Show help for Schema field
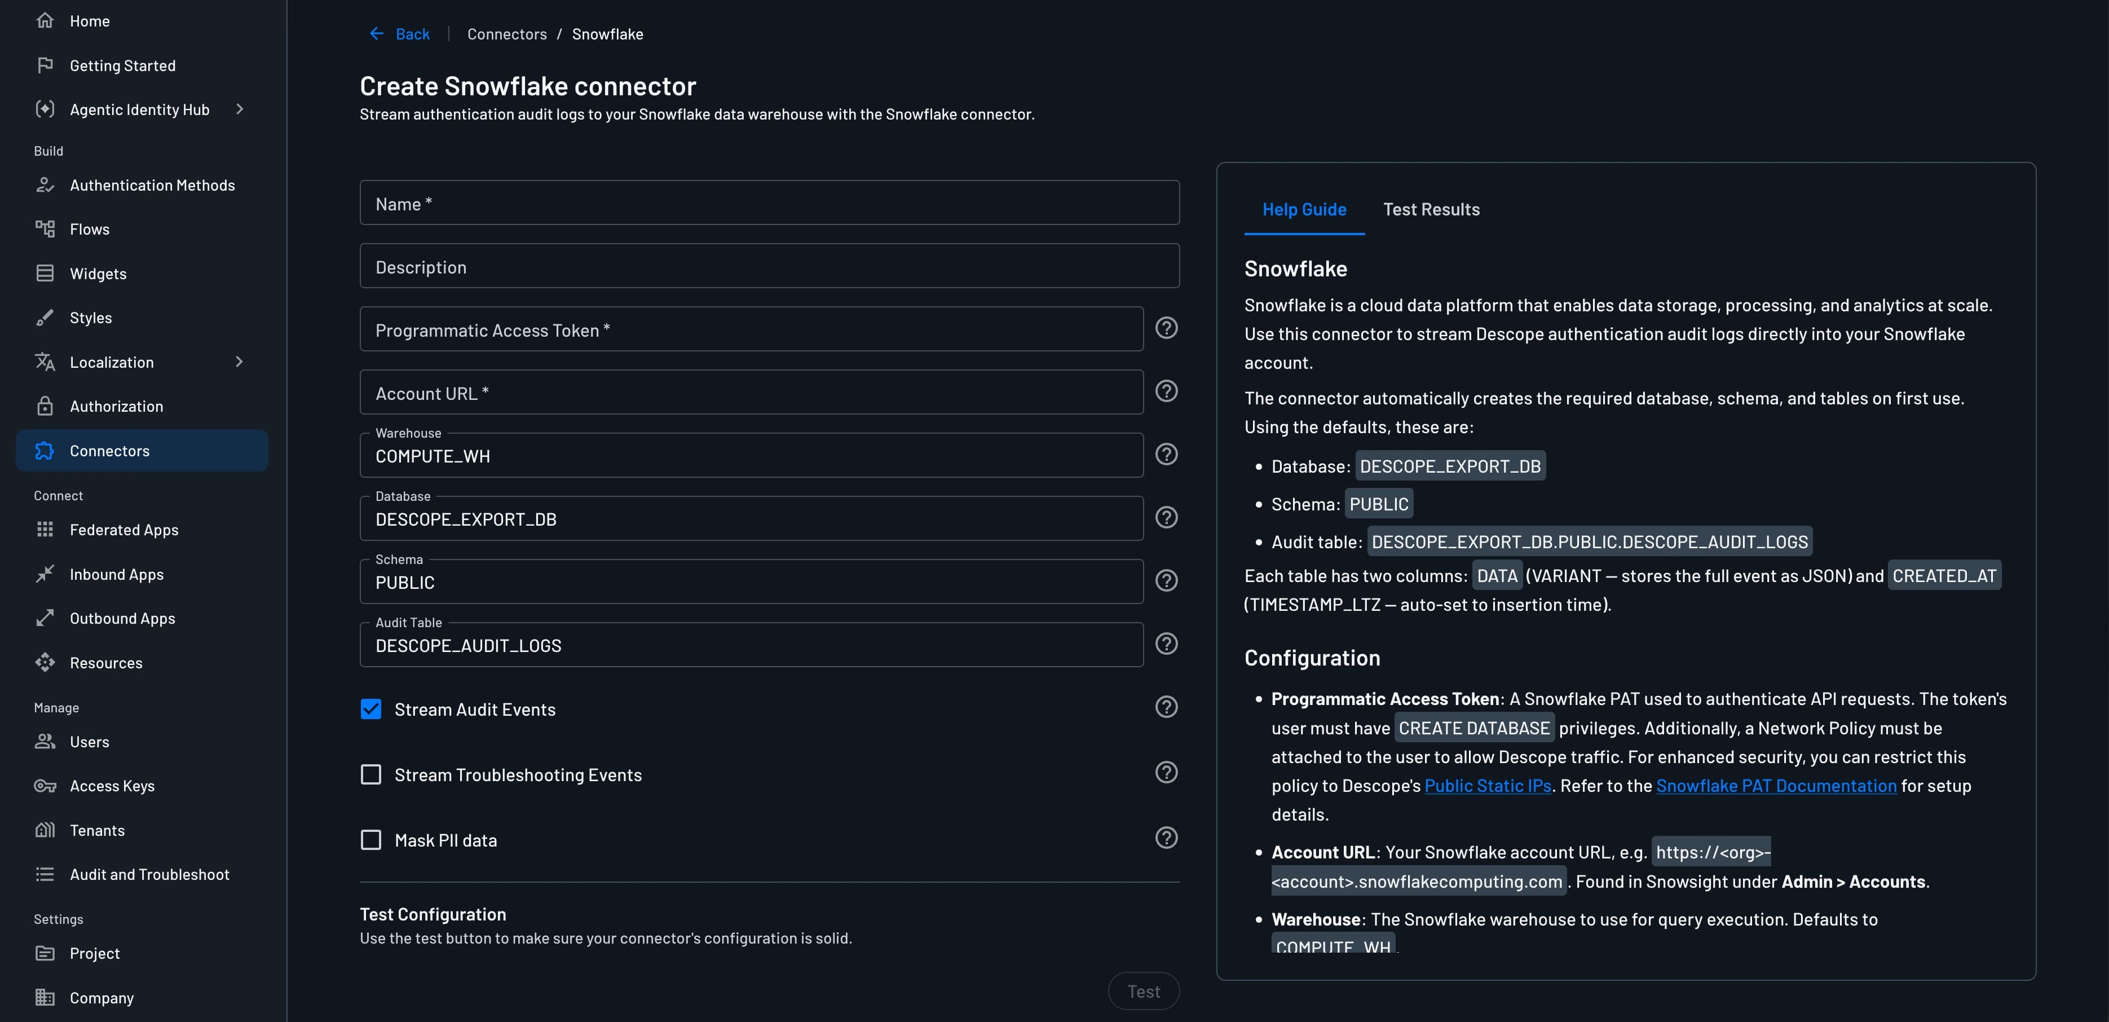The width and height of the screenshot is (2109, 1022). click(x=1166, y=580)
